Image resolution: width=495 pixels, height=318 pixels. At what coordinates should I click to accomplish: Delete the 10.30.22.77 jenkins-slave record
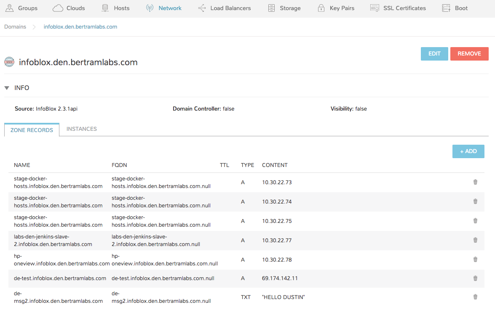pos(475,240)
